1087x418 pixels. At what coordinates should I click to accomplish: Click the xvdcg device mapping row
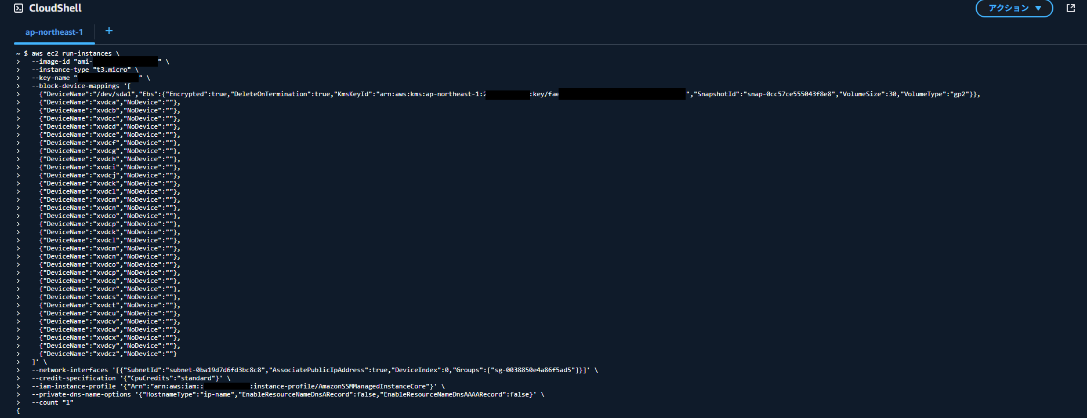tap(110, 151)
